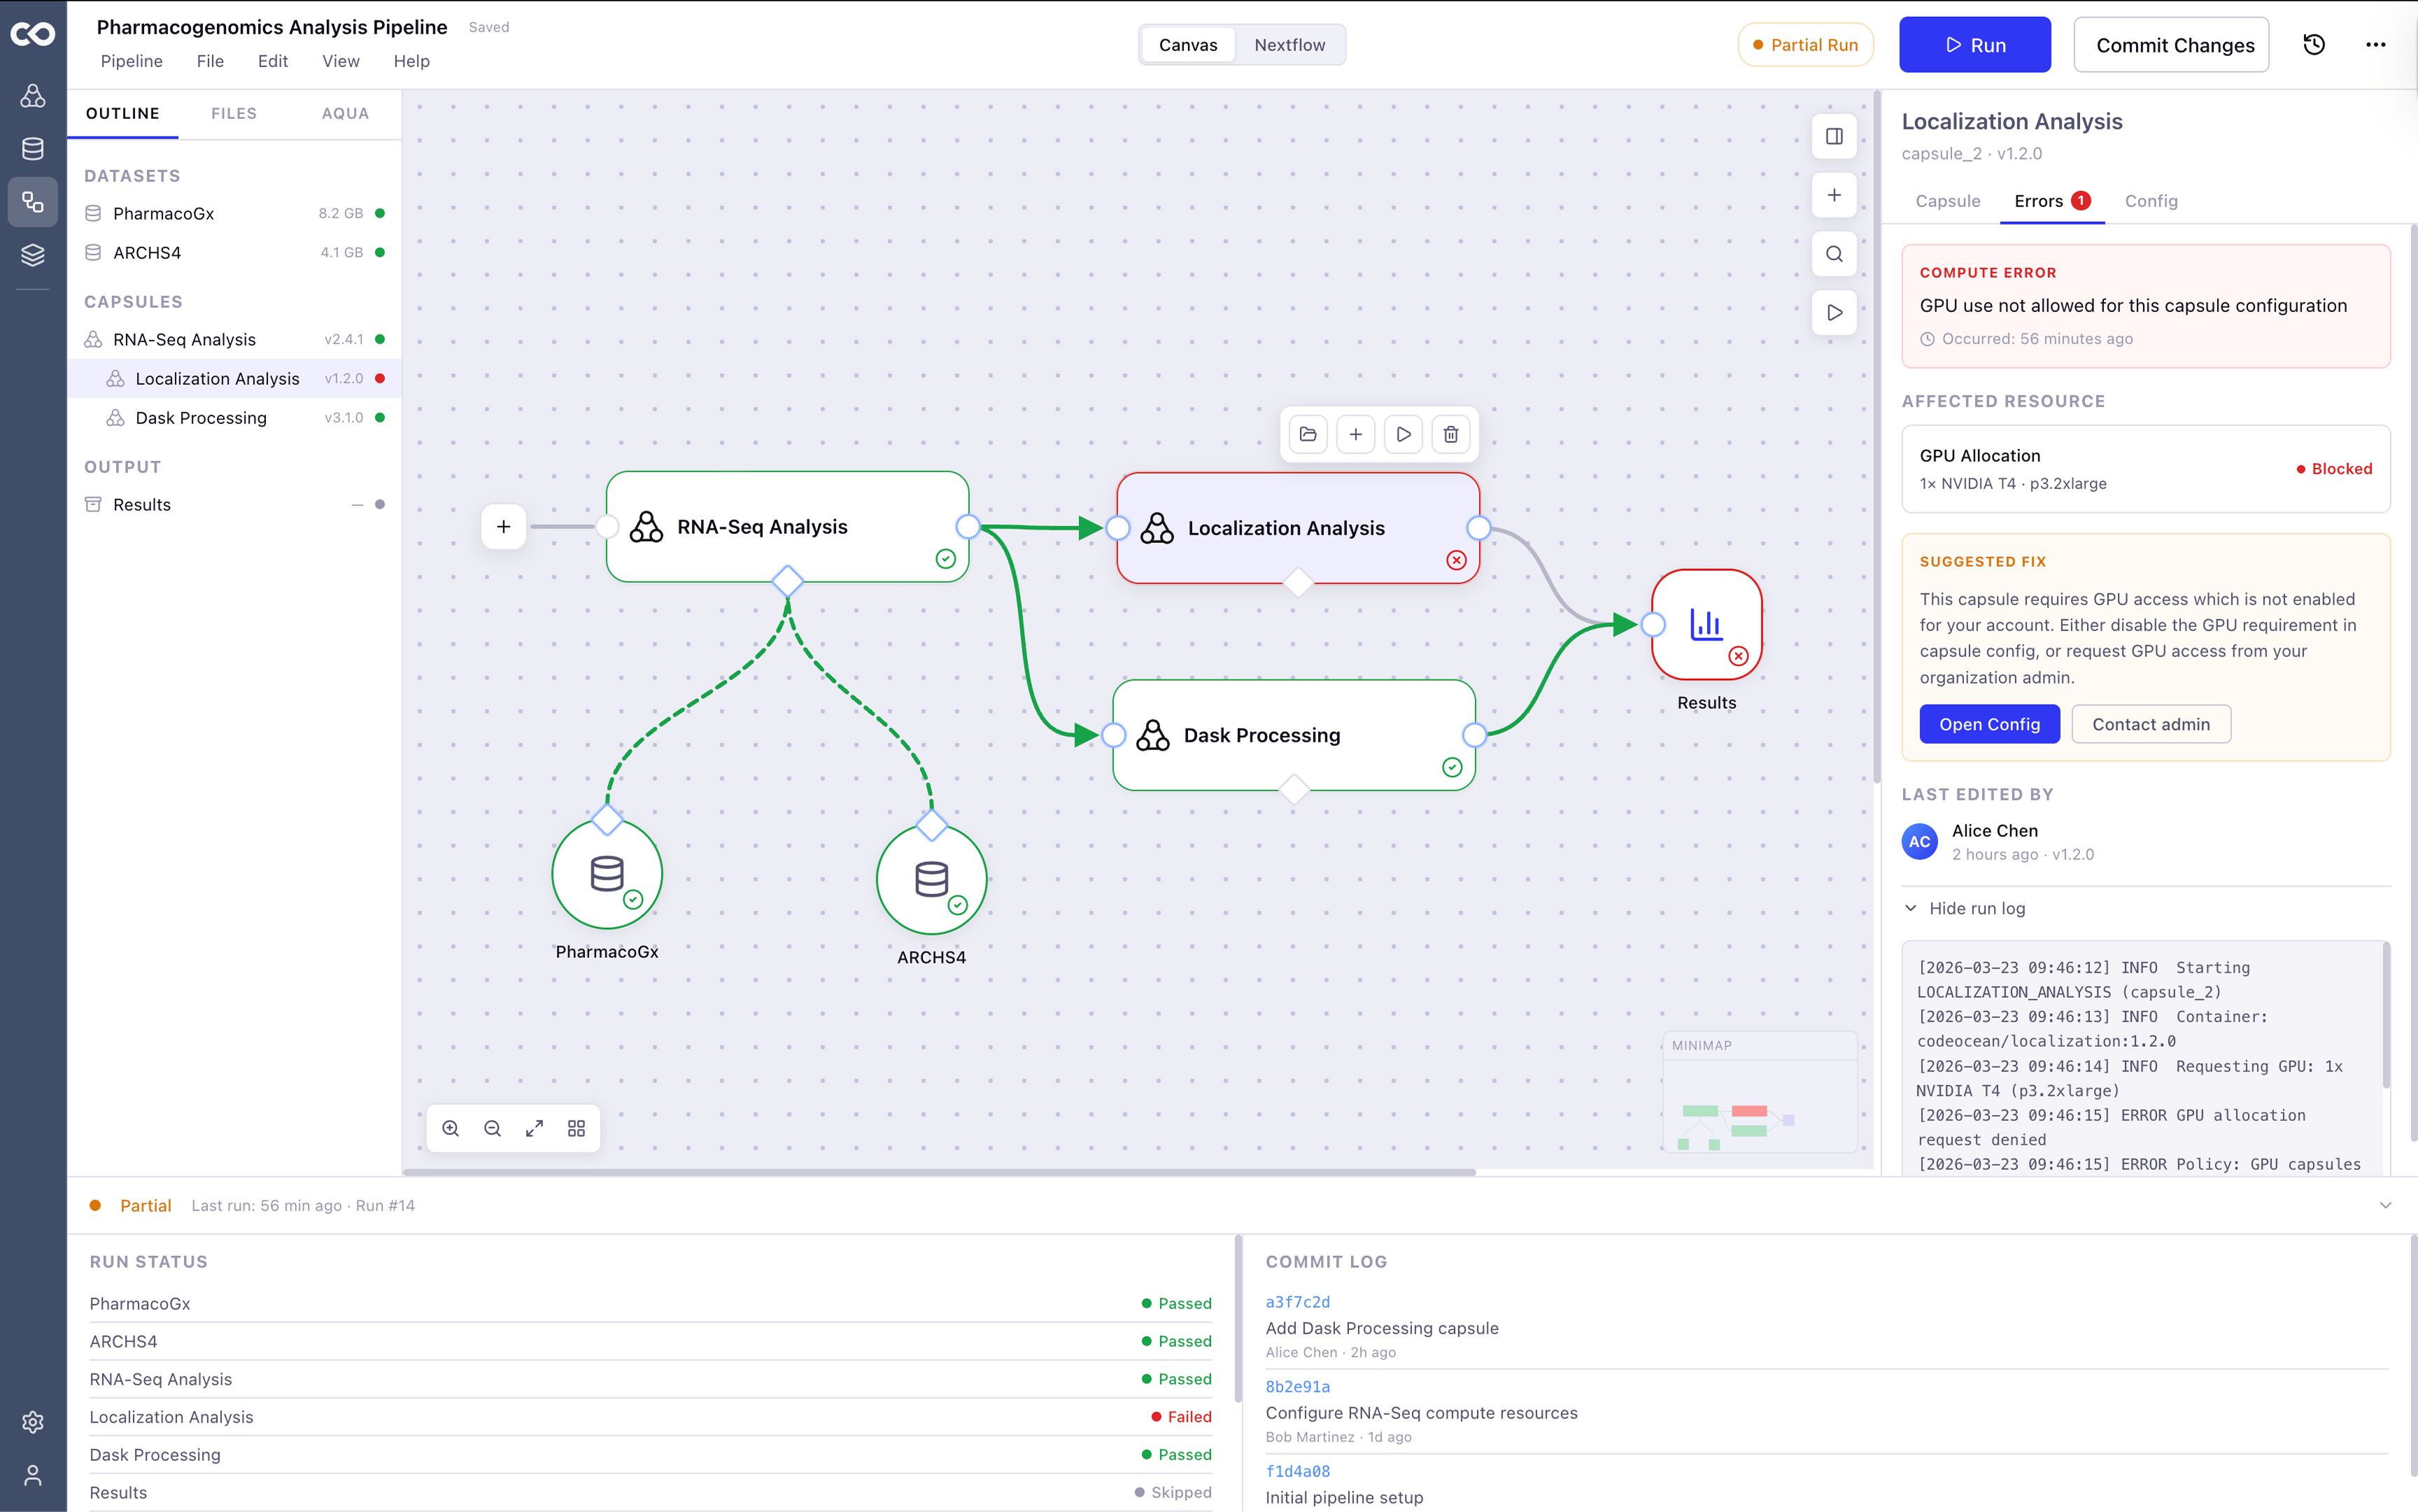This screenshot has height=1512, width=2418.
Task: Click the run icon in the node hover toolbar
Action: [x=1403, y=434]
